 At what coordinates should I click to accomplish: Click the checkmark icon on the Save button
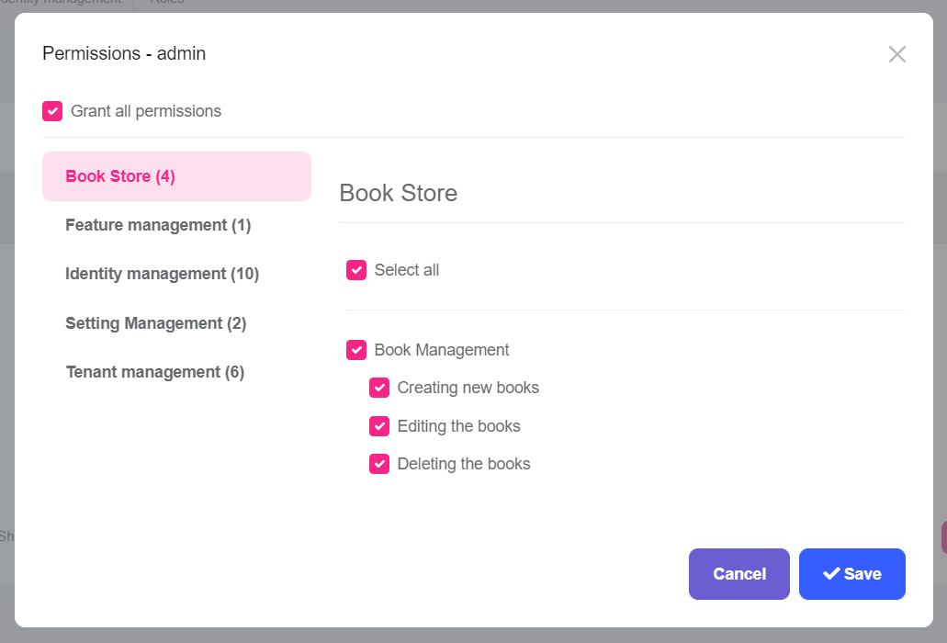[x=832, y=573]
